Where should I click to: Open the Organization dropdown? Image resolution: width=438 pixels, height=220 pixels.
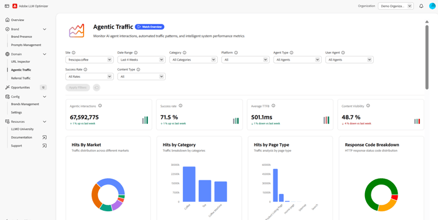click(x=395, y=6)
